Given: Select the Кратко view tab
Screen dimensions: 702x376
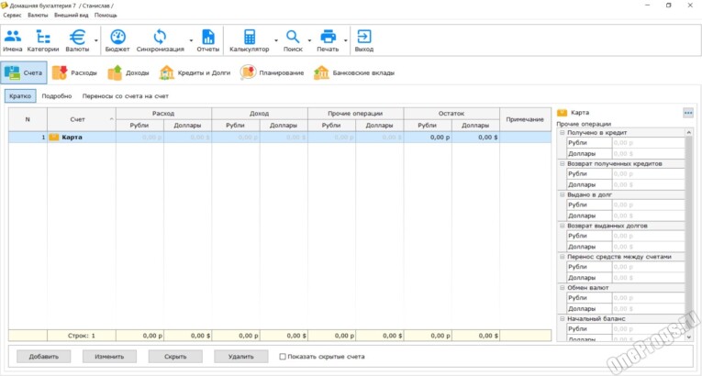Looking at the screenshot, I should 20,95.
